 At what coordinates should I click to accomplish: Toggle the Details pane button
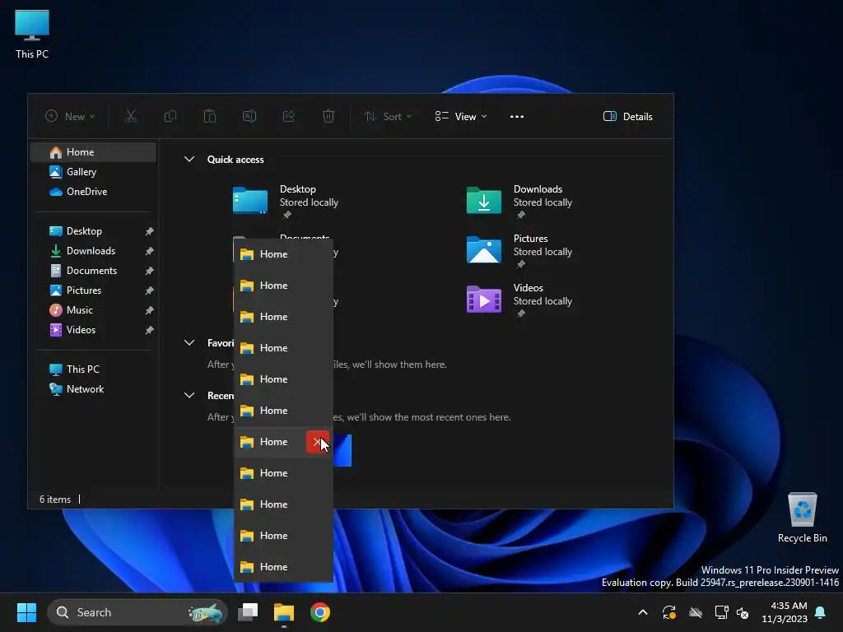tap(628, 117)
